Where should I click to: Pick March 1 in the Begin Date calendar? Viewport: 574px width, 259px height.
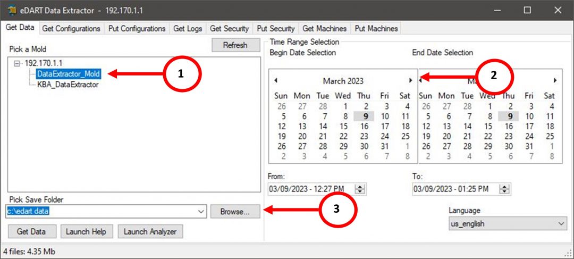point(345,106)
